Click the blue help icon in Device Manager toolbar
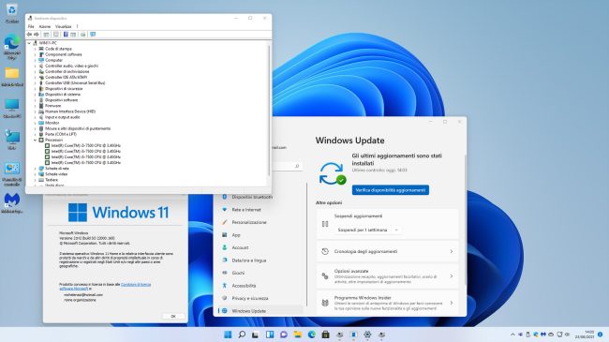The image size is (609, 342). (66, 35)
